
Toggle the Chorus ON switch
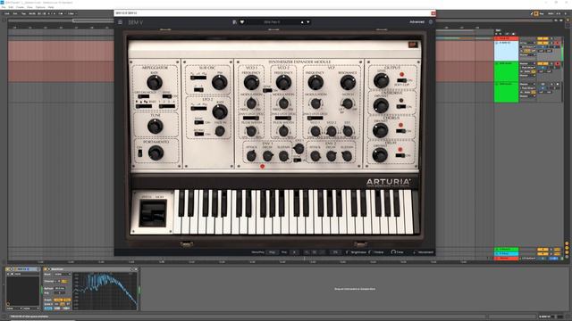point(401,131)
